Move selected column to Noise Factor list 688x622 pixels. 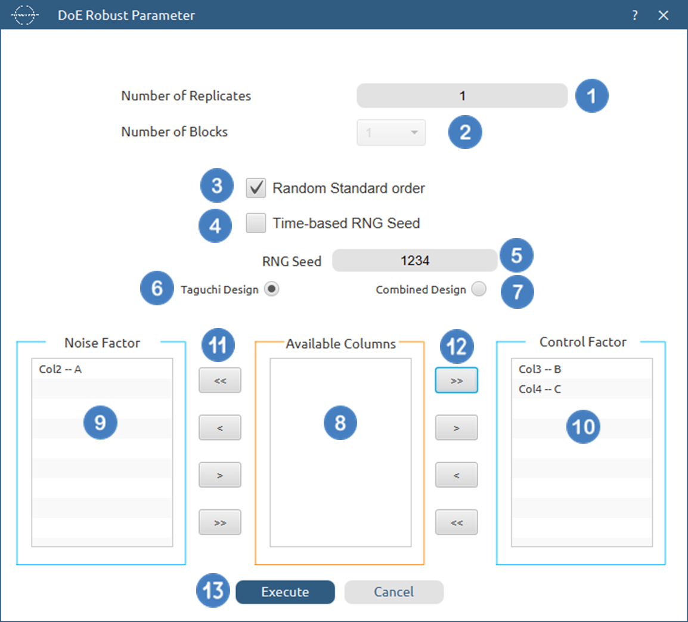220,428
